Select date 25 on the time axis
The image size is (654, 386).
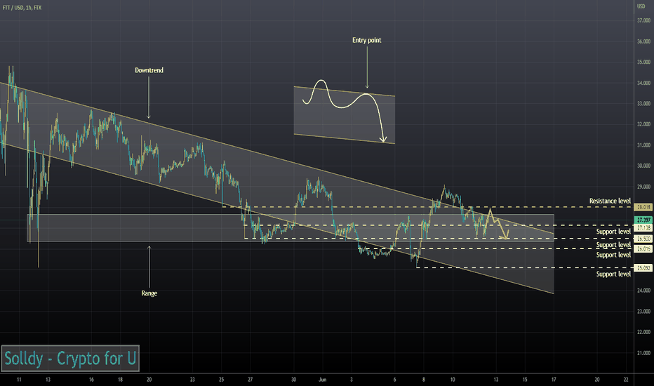tap(222, 380)
